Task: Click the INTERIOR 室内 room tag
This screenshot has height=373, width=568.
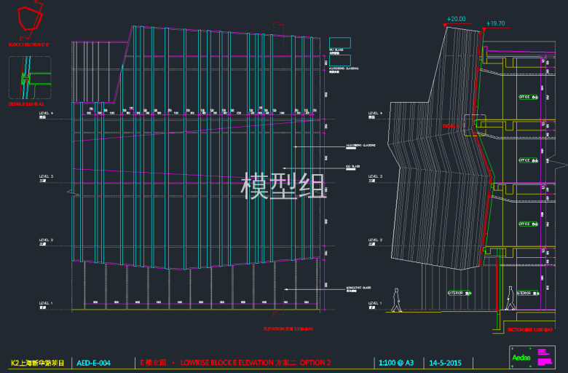Action: pyautogui.click(x=528, y=293)
